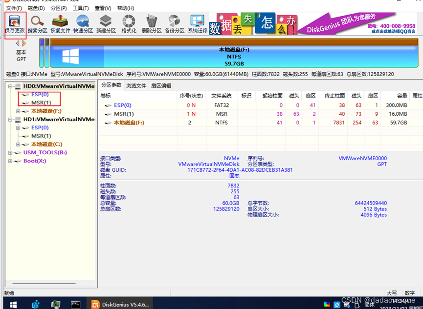Select MSR(1) under HD1 in tree
The height and width of the screenshot is (309, 423).
point(41,136)
